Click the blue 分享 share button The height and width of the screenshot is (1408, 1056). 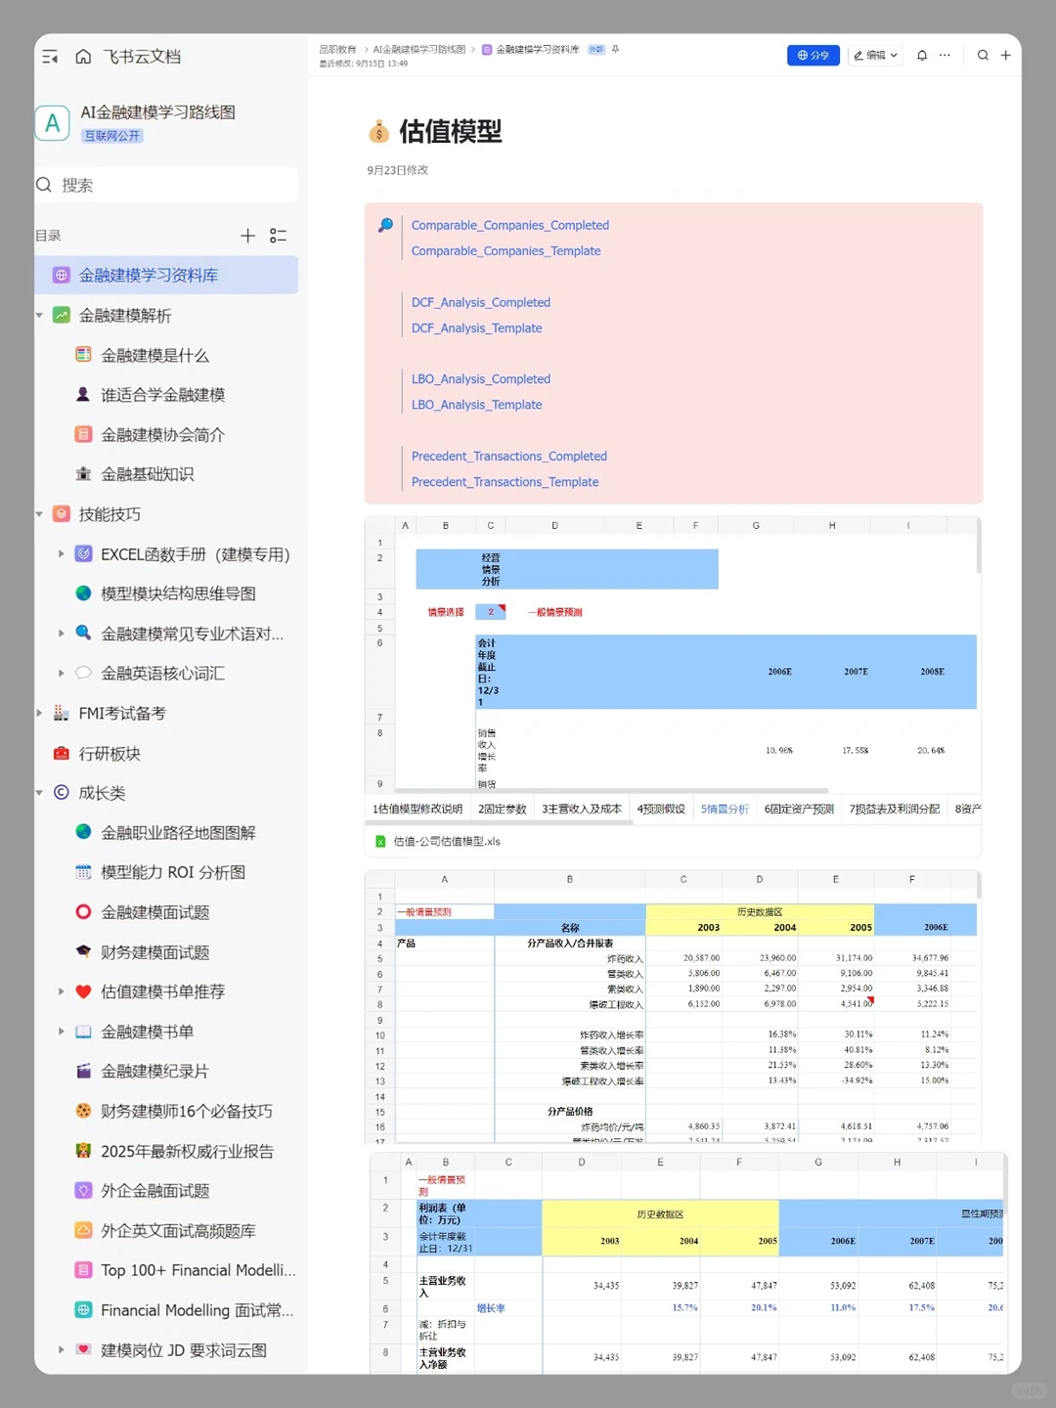pos(814,56)
